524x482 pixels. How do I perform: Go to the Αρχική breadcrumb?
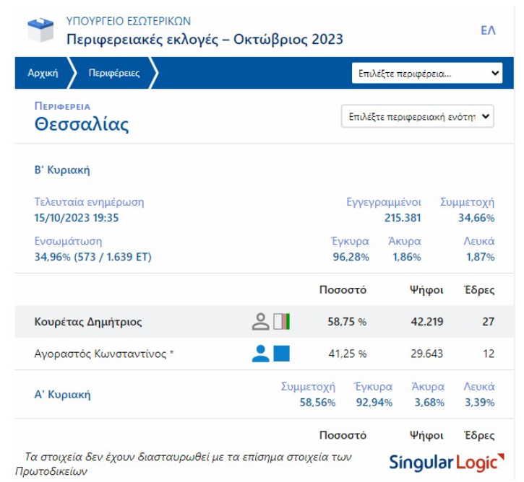tap(43, 74)
